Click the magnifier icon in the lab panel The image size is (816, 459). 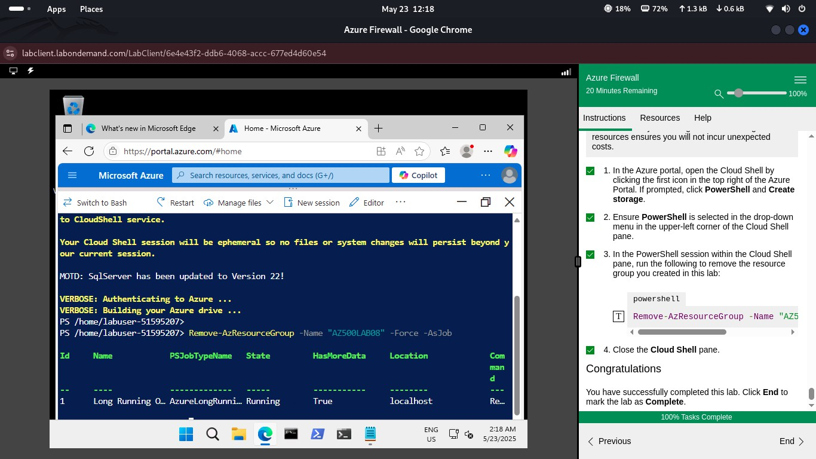(x=719, y=94)
